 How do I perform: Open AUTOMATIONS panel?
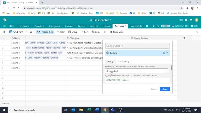coord(180,26)
